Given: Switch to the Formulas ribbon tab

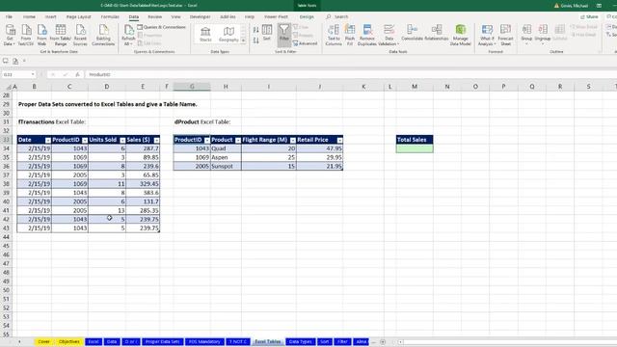Looking at the screenshot, I should coord(110,17).
